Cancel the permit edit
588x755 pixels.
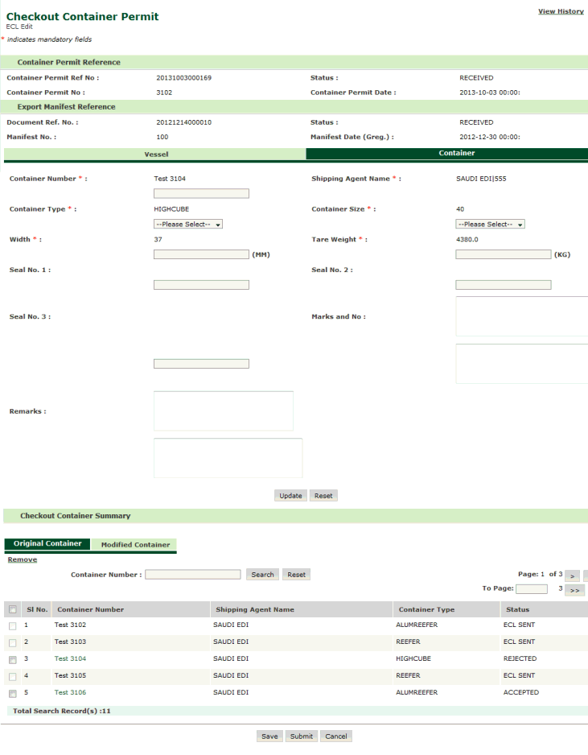pyautogui.click(x=336, y=736)
